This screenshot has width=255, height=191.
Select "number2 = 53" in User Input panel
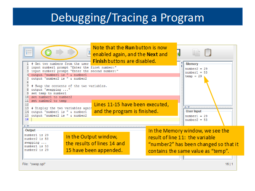tap(196, 120)
